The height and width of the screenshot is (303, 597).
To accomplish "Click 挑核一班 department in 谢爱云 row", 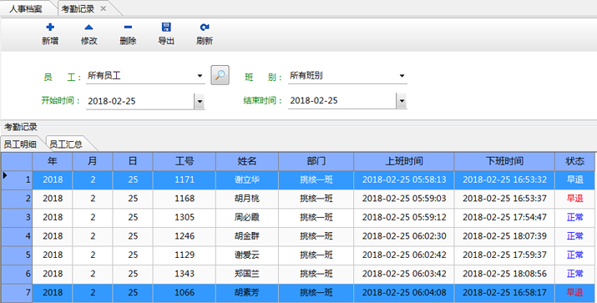I will [x=316, y=255].
